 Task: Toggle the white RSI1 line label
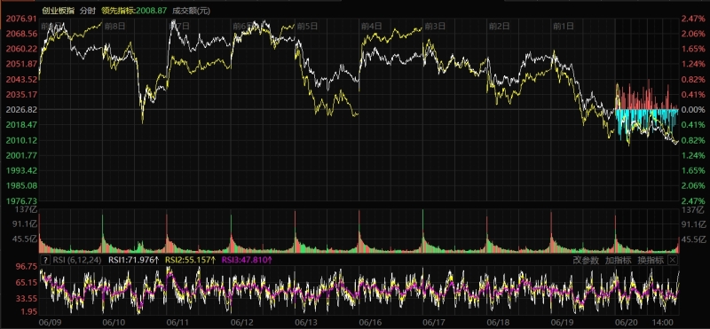134,260
